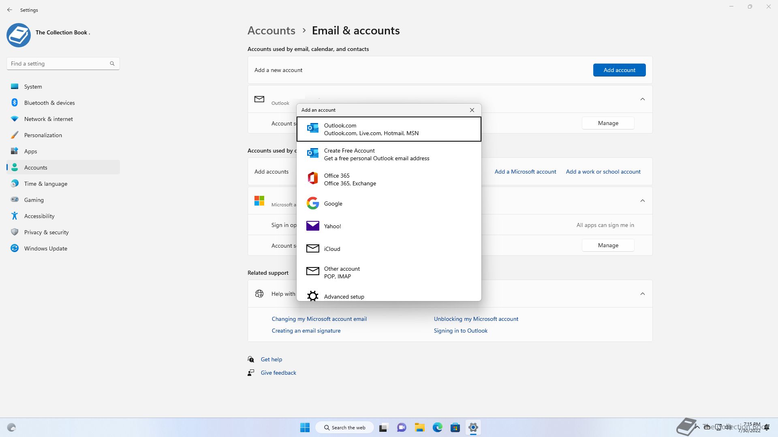Click the Accessibility figure icon
The width and height of the screenshot is (778, 437).
click(x=15, y=216)
